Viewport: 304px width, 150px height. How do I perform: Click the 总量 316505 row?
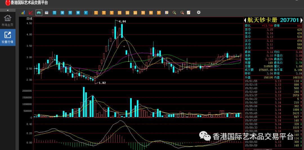pos(259,66)
